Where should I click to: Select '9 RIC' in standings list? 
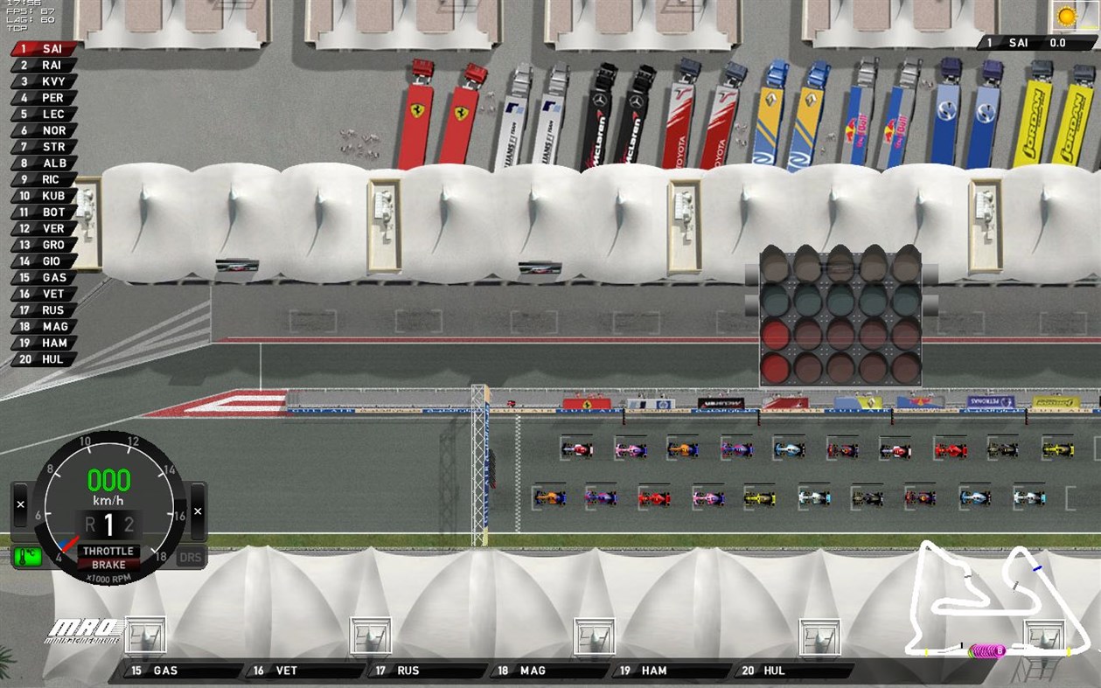(x=43, y=179)
